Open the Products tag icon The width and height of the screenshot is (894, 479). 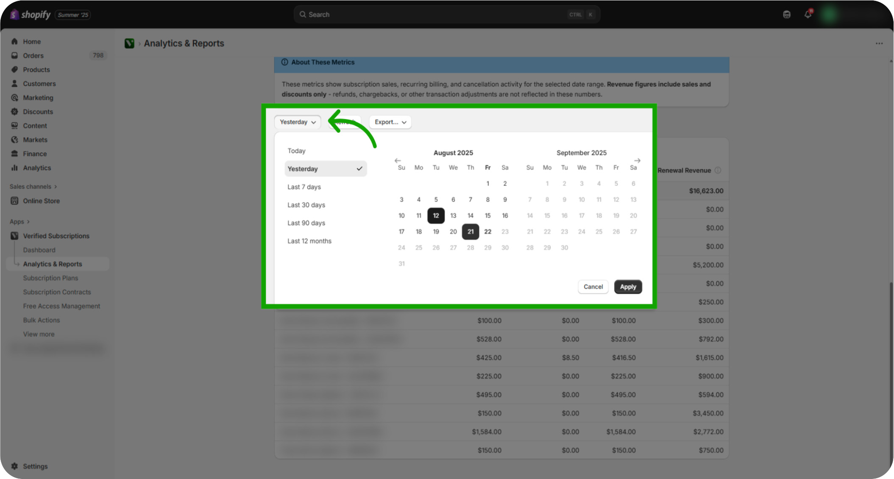pos(14,70)
